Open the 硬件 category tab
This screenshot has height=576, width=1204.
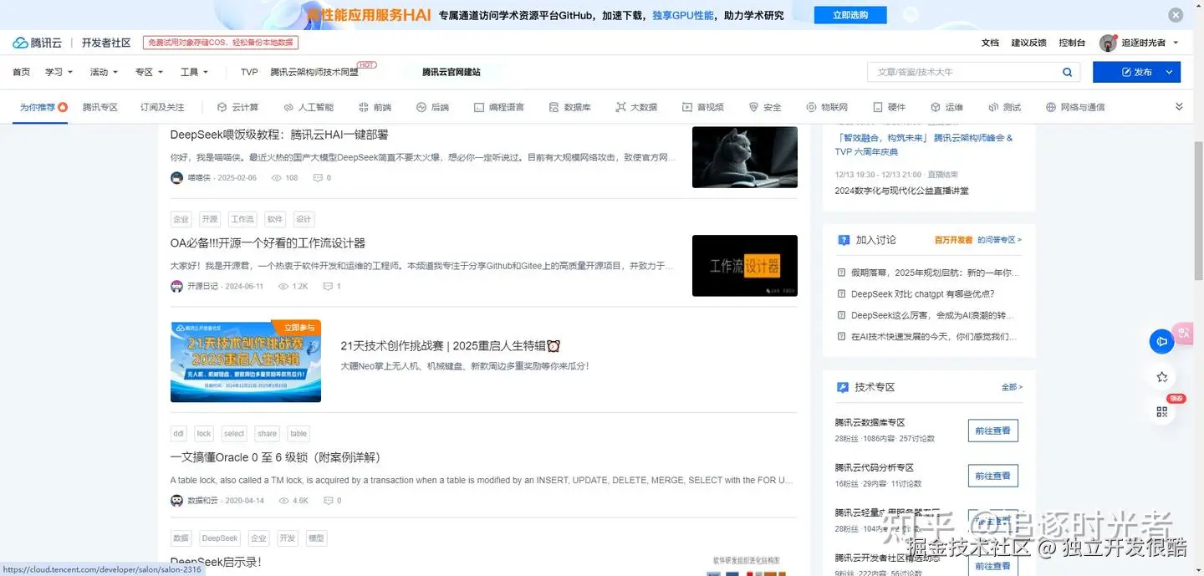[x=890, y=107]
